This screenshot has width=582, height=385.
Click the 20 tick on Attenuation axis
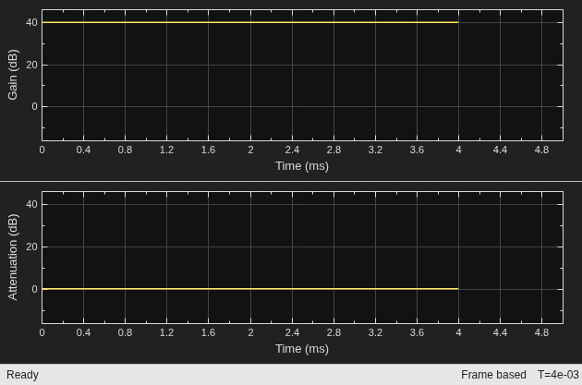(x=31, y=247)
